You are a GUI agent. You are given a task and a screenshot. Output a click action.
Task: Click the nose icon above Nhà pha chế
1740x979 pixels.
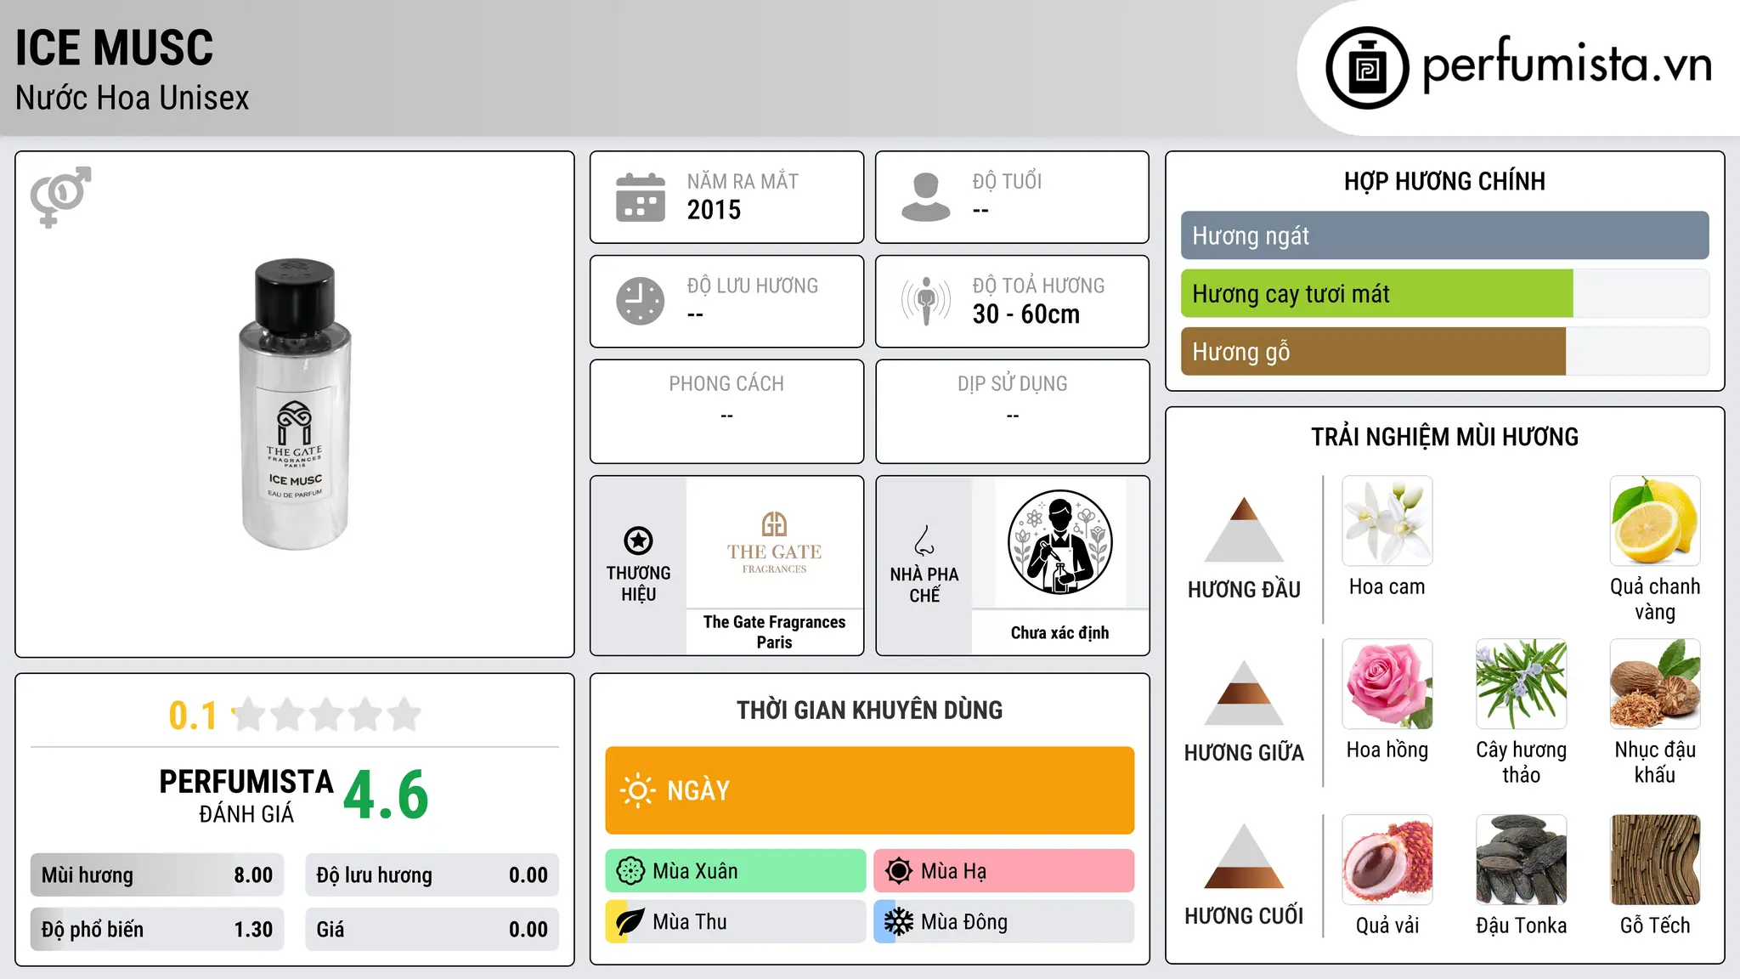pos(924,540)
